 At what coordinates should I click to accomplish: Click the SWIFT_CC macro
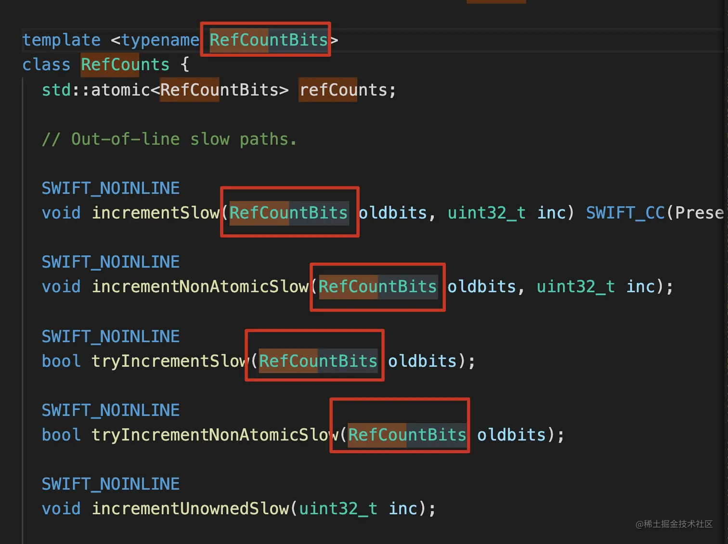click(625, 213)
